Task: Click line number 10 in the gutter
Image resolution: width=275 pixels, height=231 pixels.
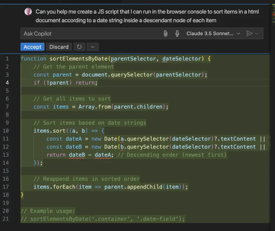Action: point(6,131)
